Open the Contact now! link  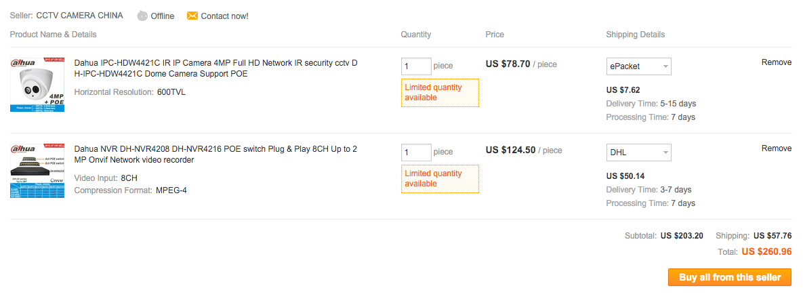224,16
